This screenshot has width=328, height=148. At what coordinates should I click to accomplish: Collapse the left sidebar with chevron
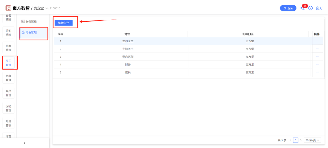coord(25,143)
